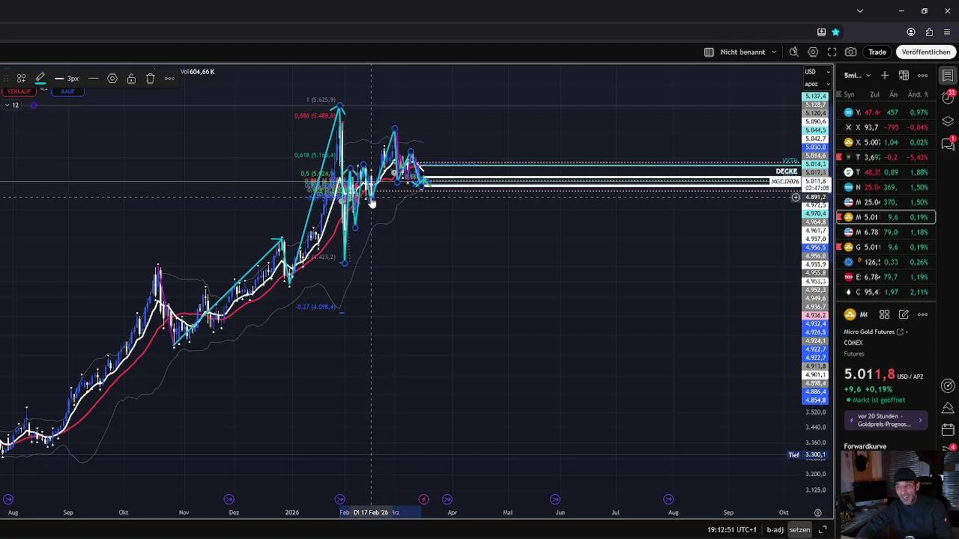The height and width of the screenshot is (539, 959).
Task: Open chart settings hexagon in top toolbar
Action: pos(813,52)
